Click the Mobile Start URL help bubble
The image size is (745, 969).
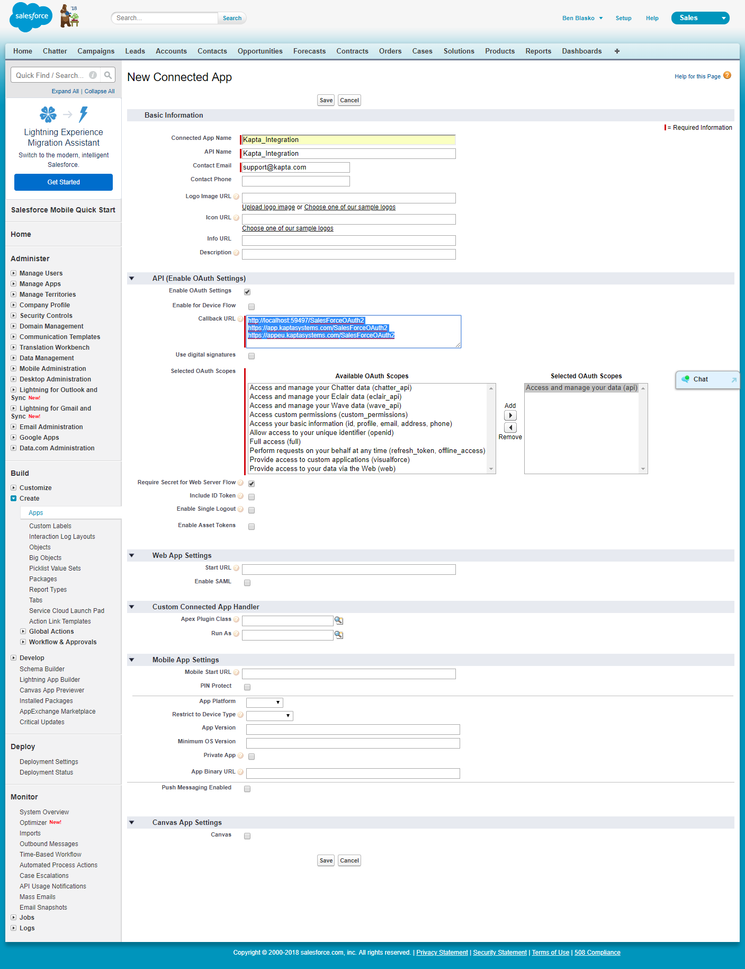[236, 673]
